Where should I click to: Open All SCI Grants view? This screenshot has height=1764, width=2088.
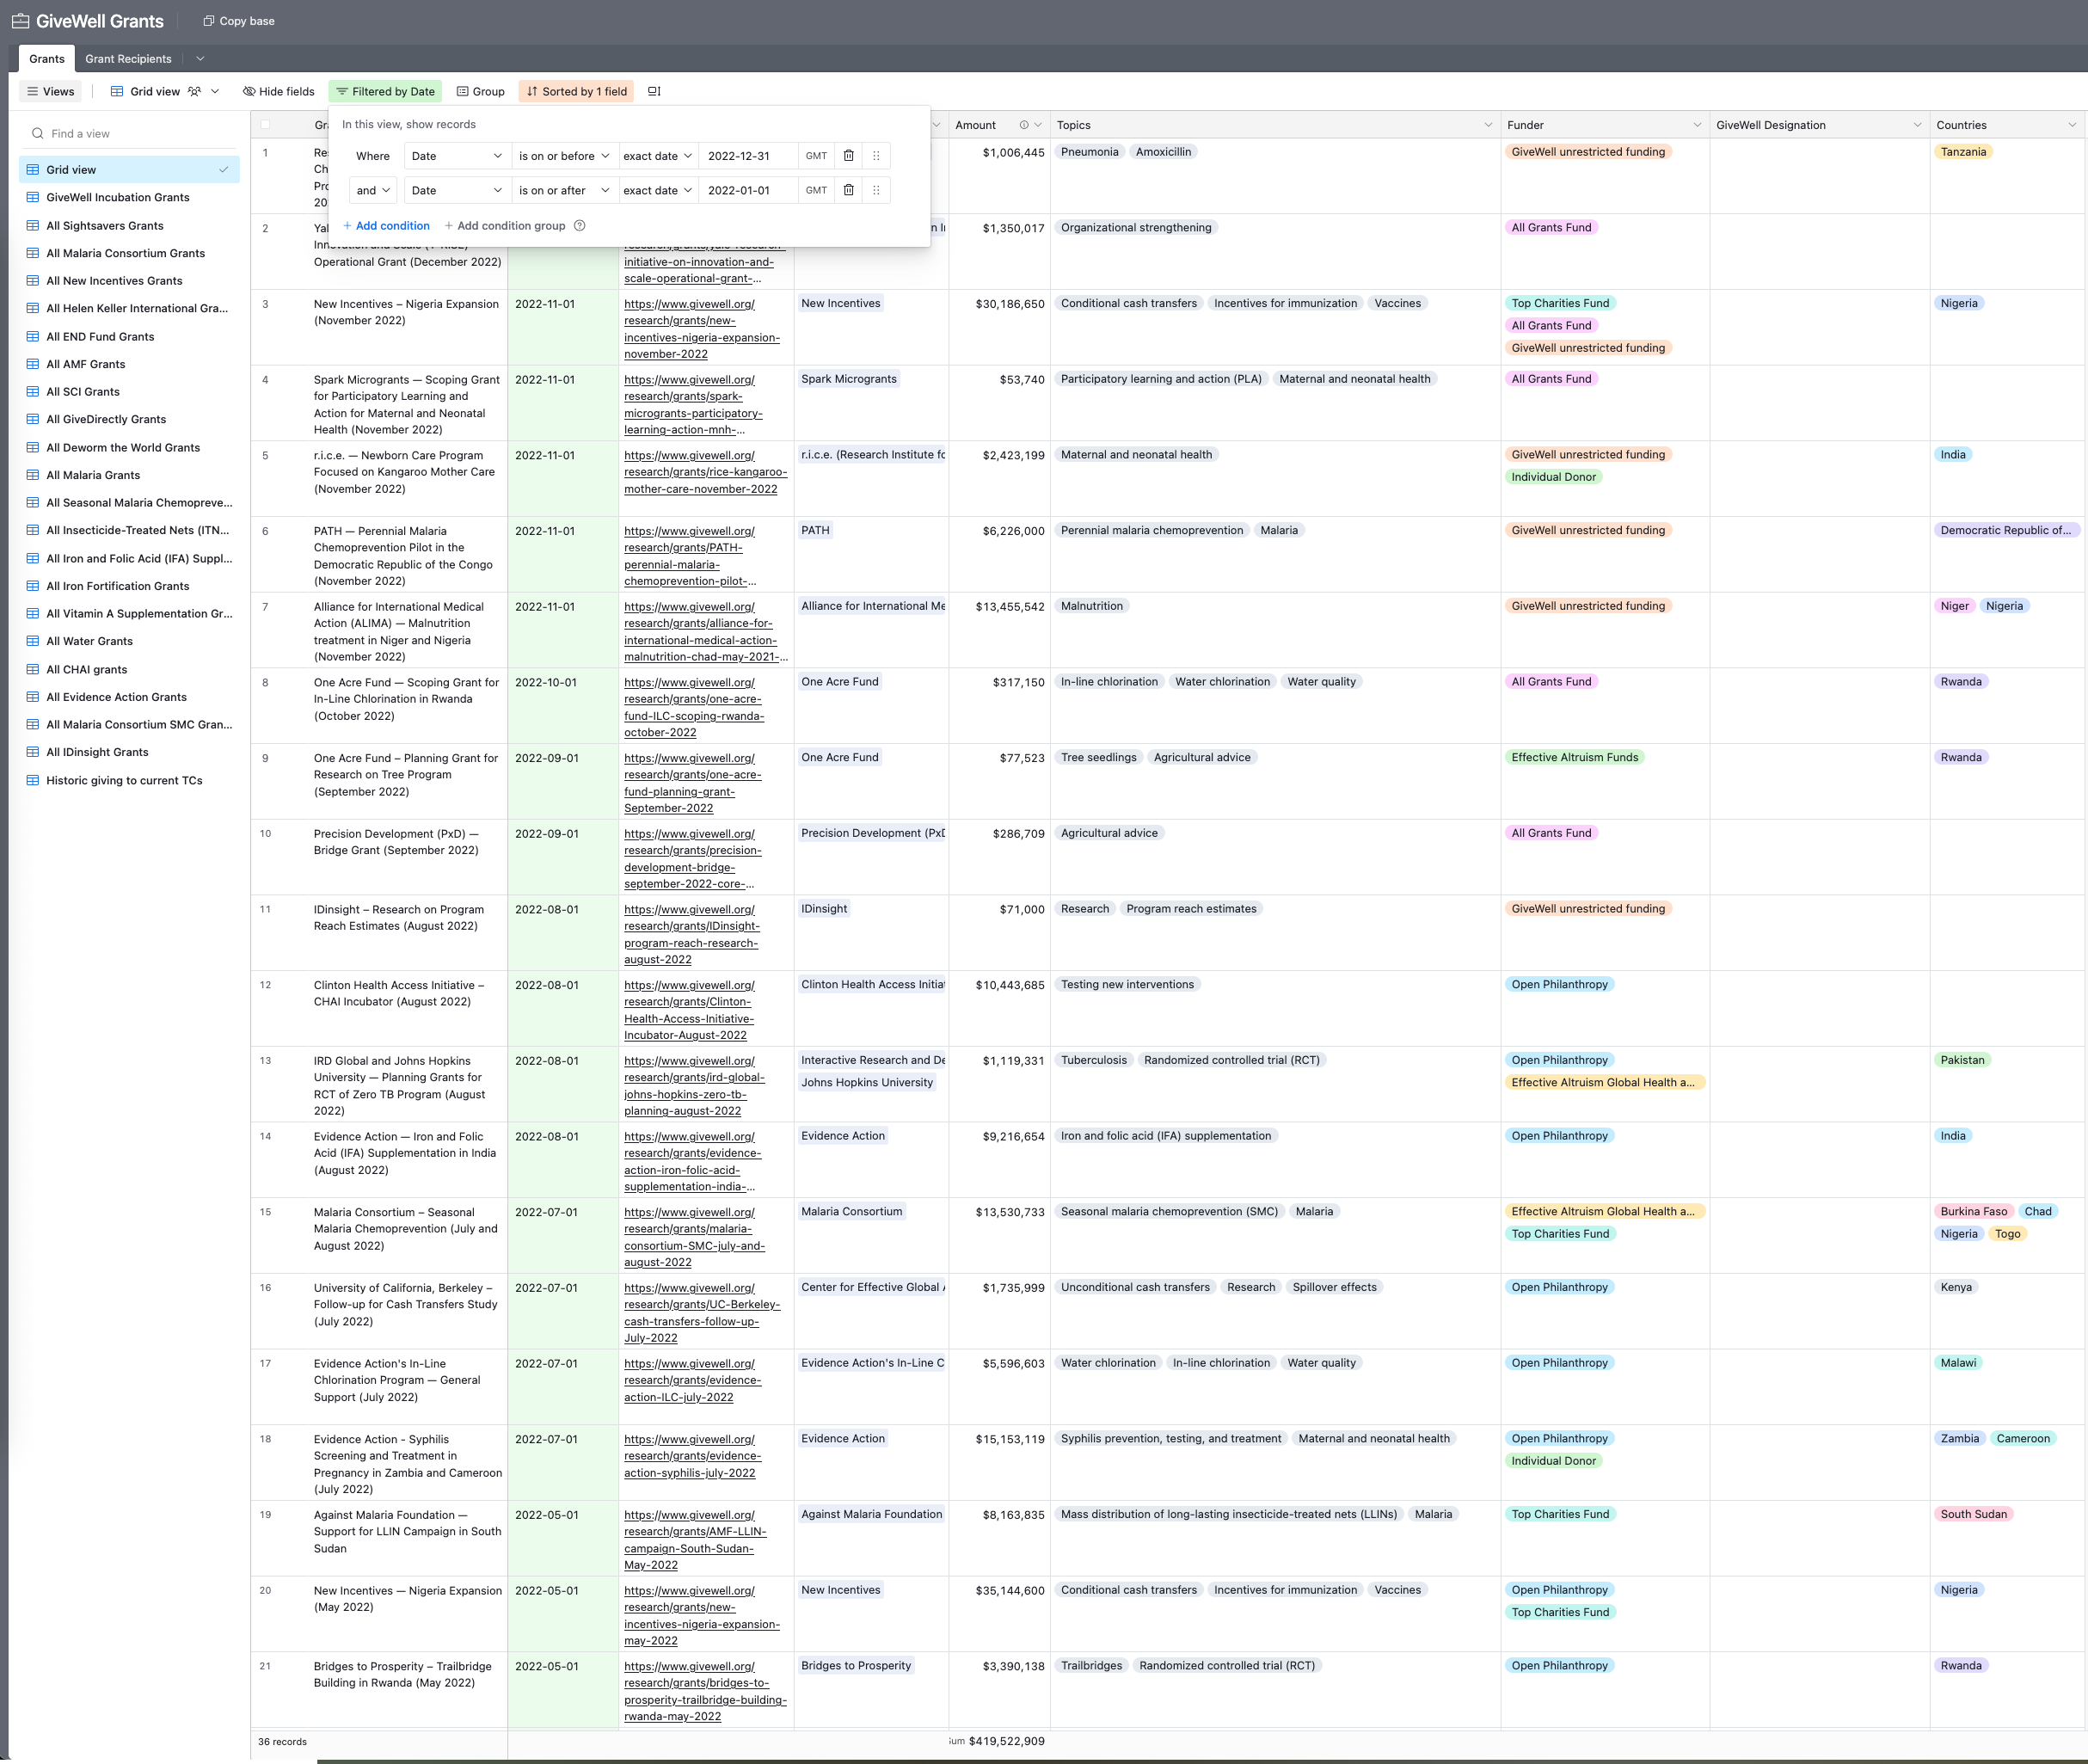pos(130,392)
